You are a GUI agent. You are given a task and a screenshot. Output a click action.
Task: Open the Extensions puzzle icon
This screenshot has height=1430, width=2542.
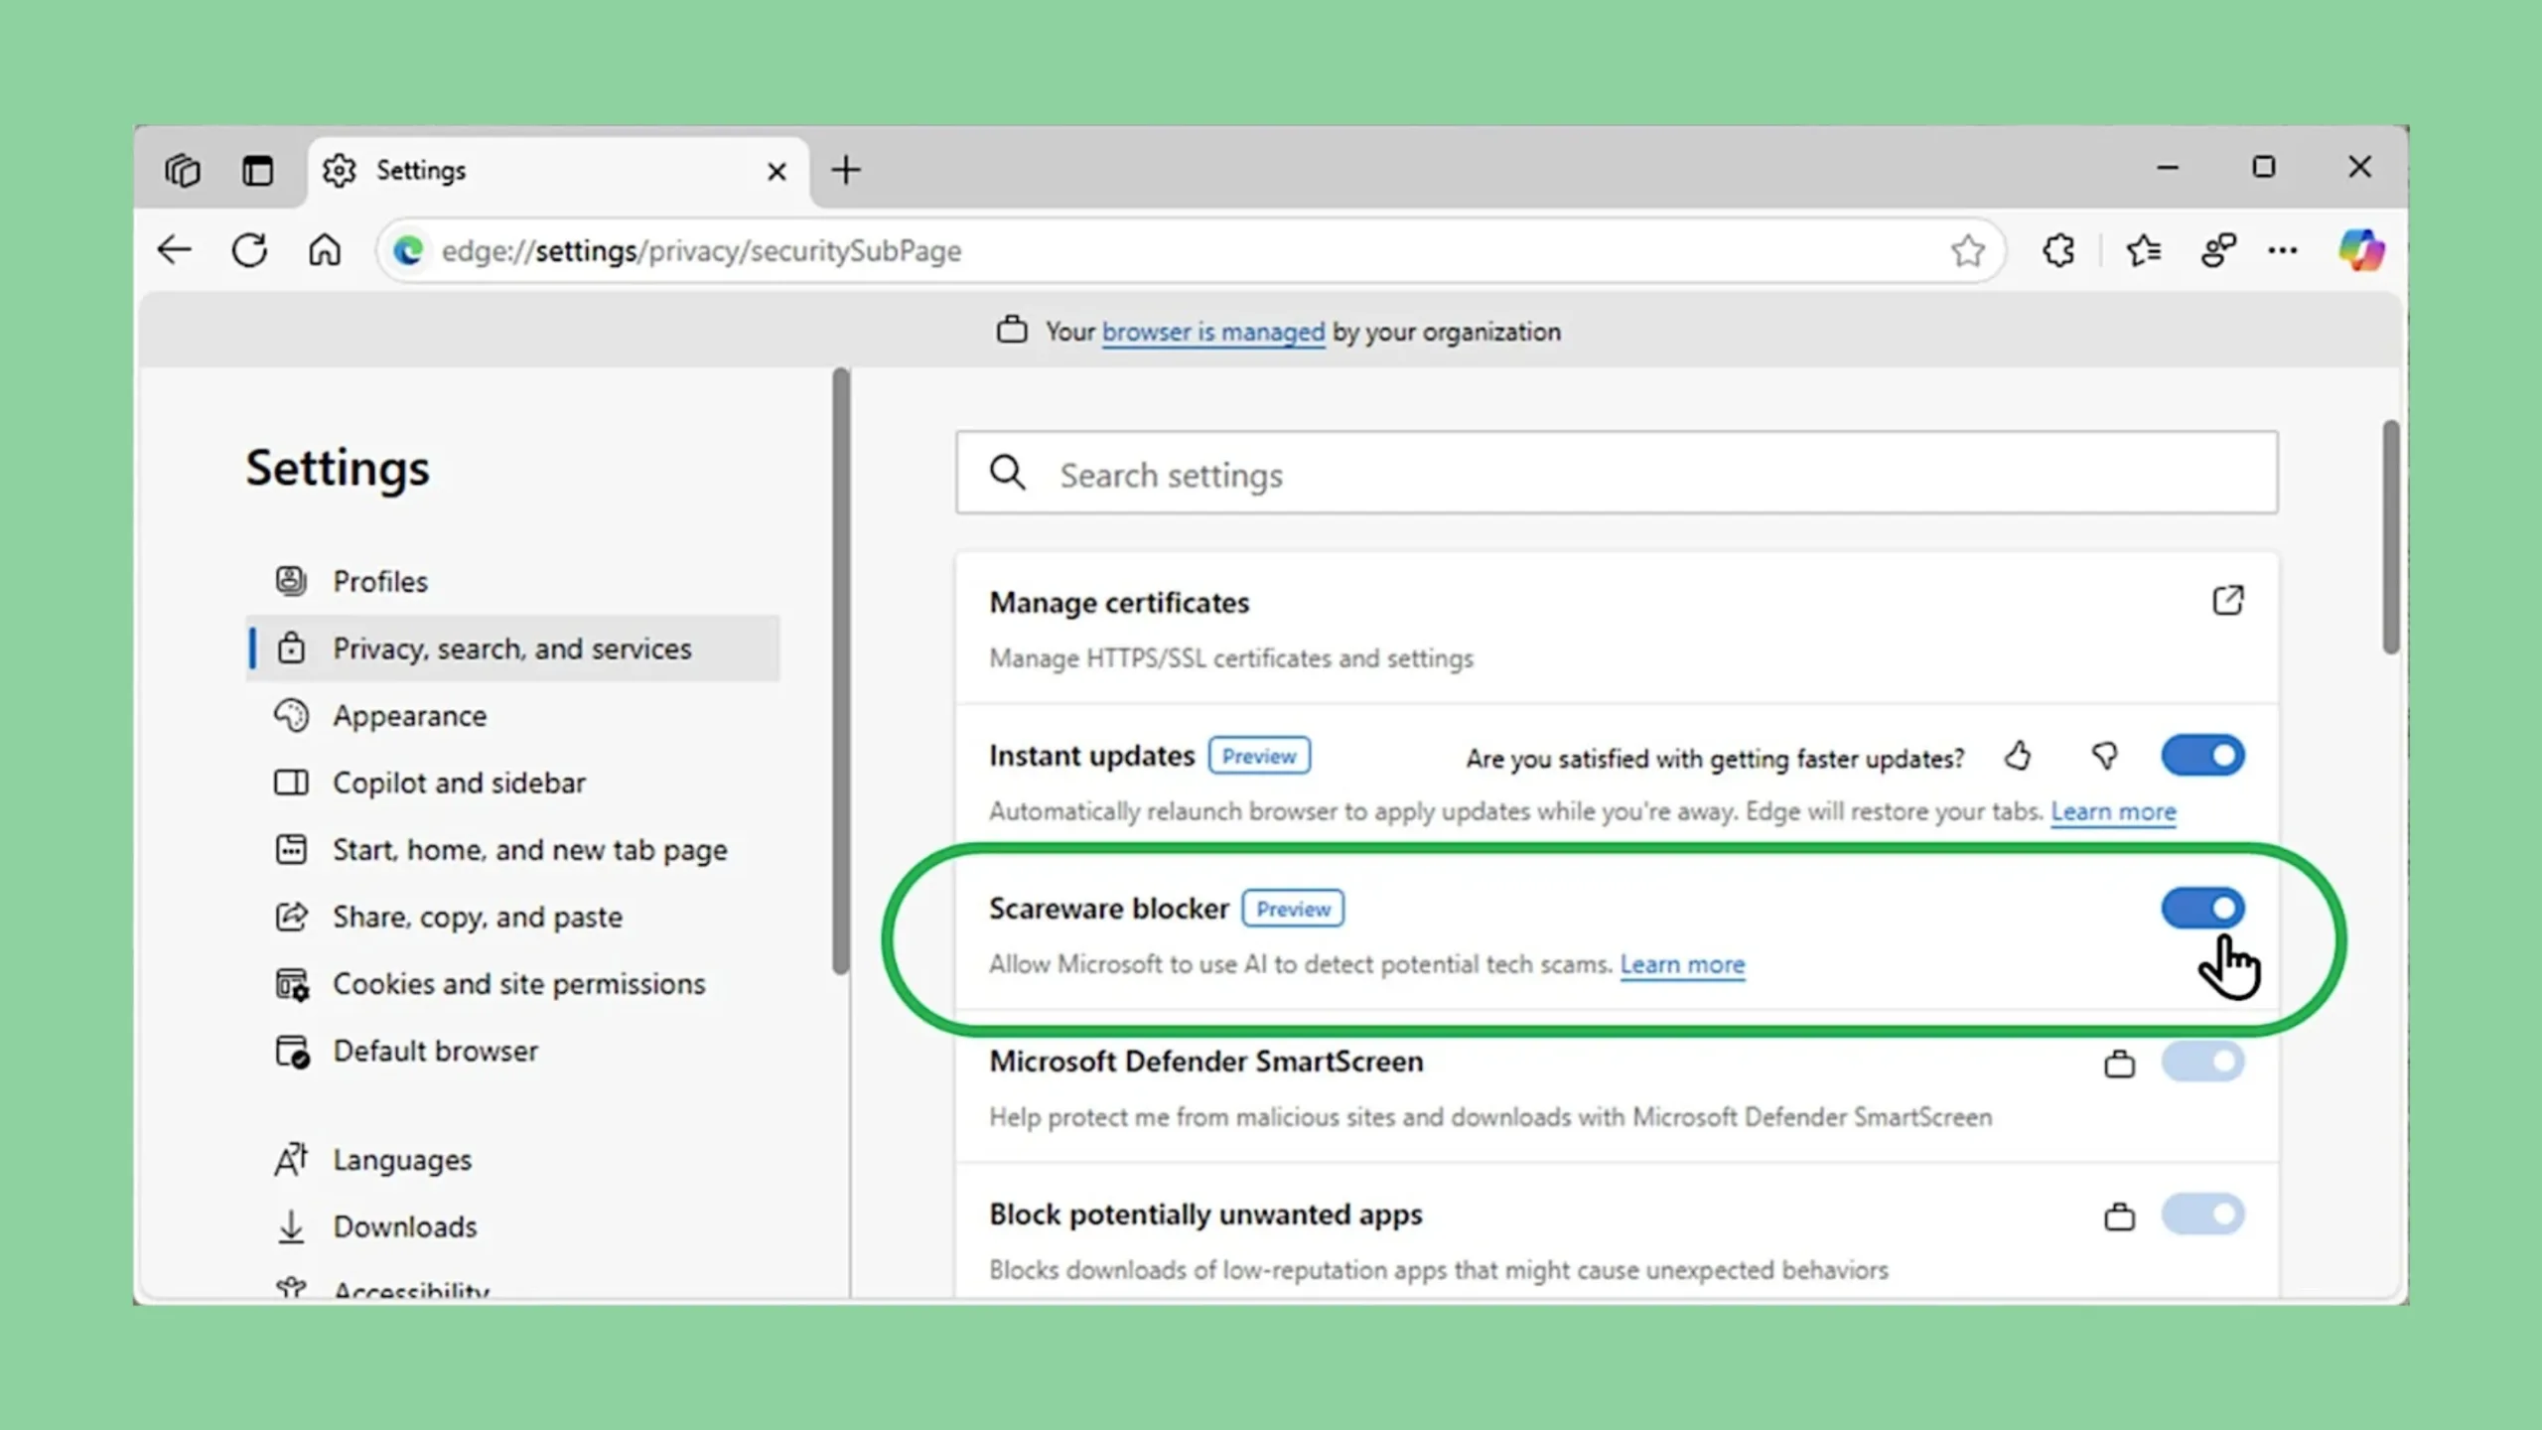click(x=2058, y=250)
